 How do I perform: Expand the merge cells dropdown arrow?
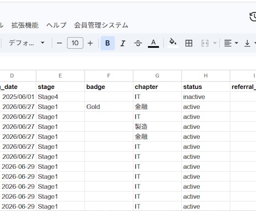215,43
